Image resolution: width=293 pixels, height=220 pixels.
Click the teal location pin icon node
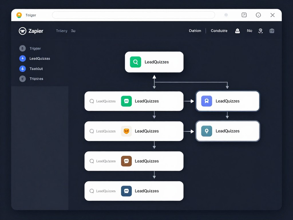206,131
